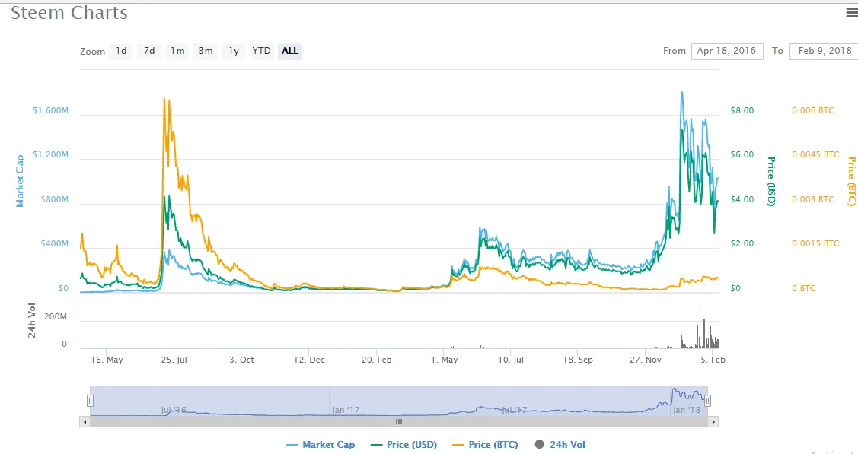Click the 0.0045 BTC axis label

pyautogui.click(x=815, y=154)
